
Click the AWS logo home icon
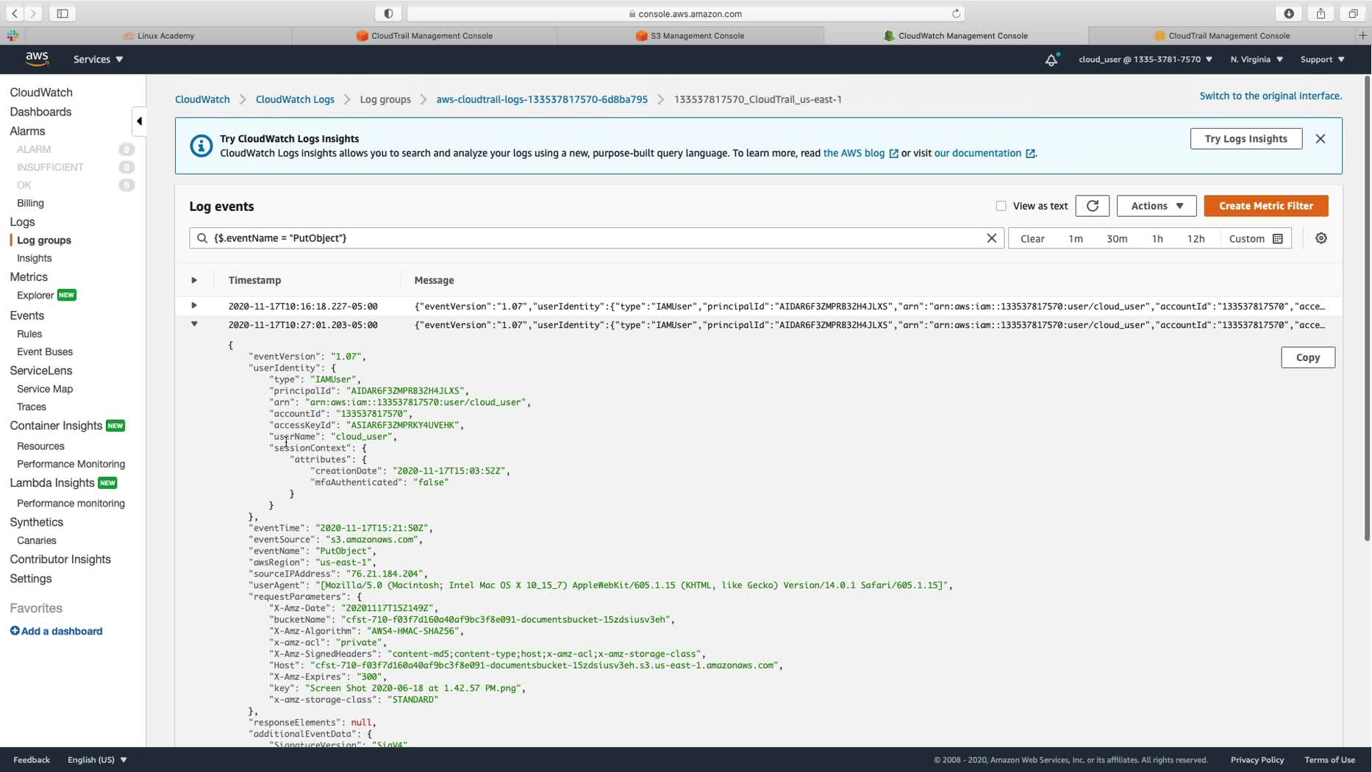[x=37, y=59]
